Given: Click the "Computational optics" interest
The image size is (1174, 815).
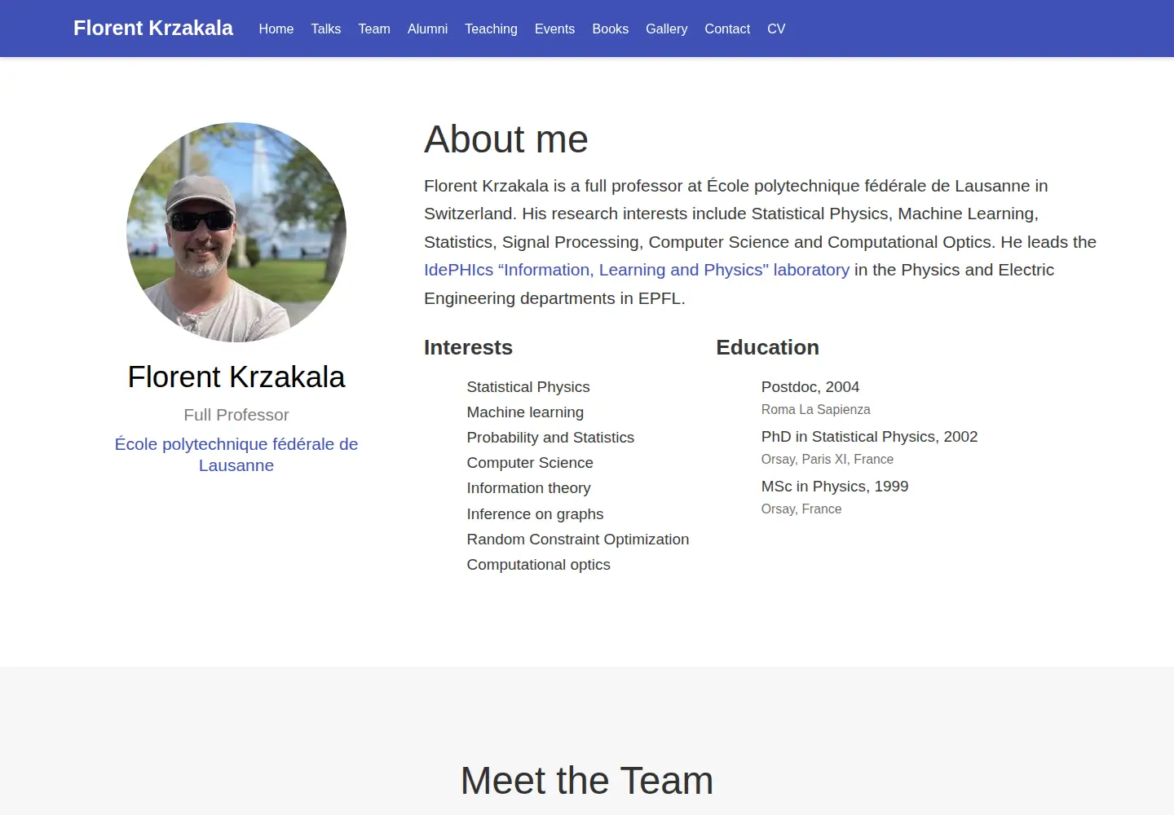Looking at the screenshot, I should click(x=538, y=565).
